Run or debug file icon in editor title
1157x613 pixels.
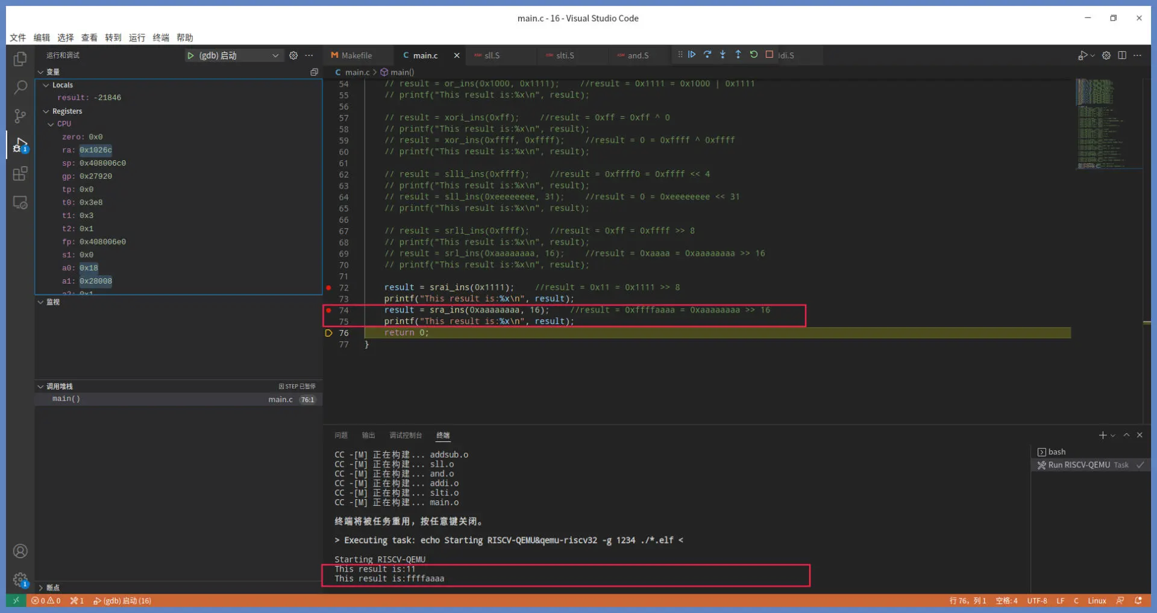click(x=1083, y=55)
